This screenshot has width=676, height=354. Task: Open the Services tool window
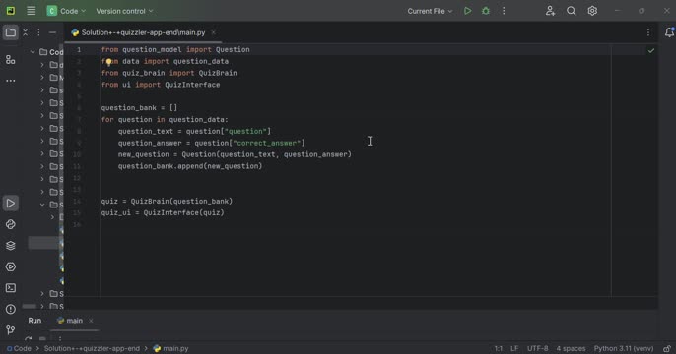coord(10,266)
